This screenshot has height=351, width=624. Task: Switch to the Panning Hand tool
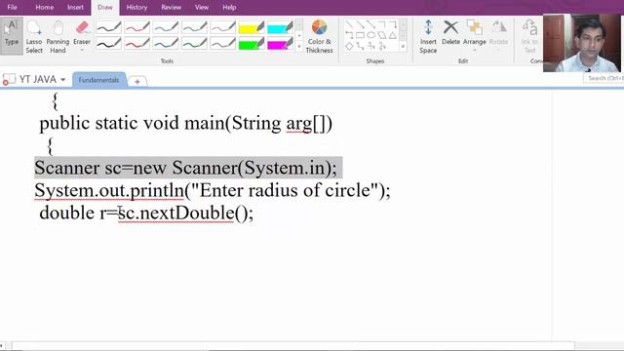click(x=58, y=36)
